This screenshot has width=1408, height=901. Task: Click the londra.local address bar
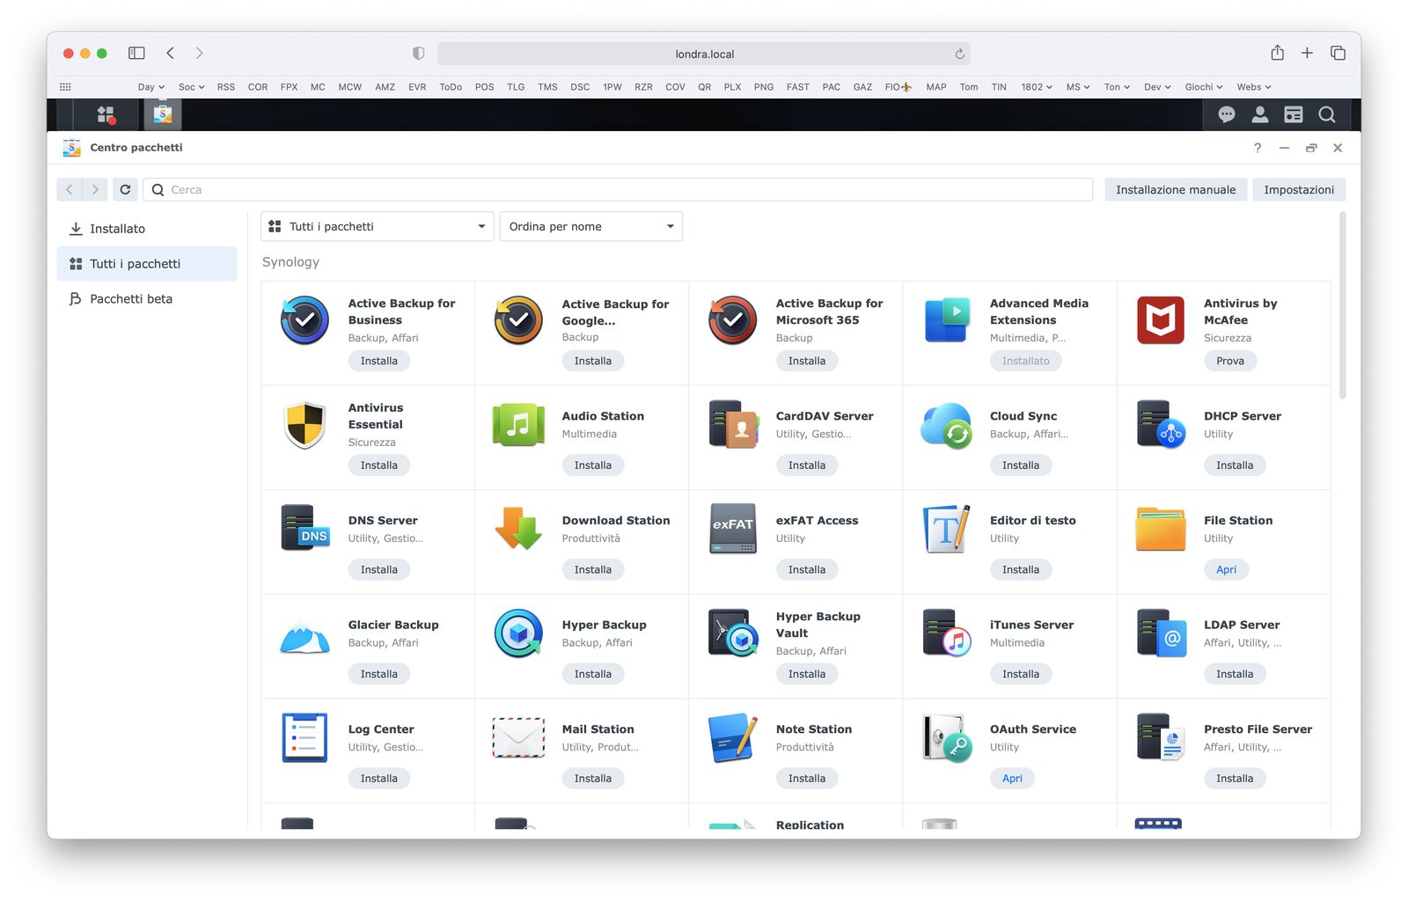[704, 54]
